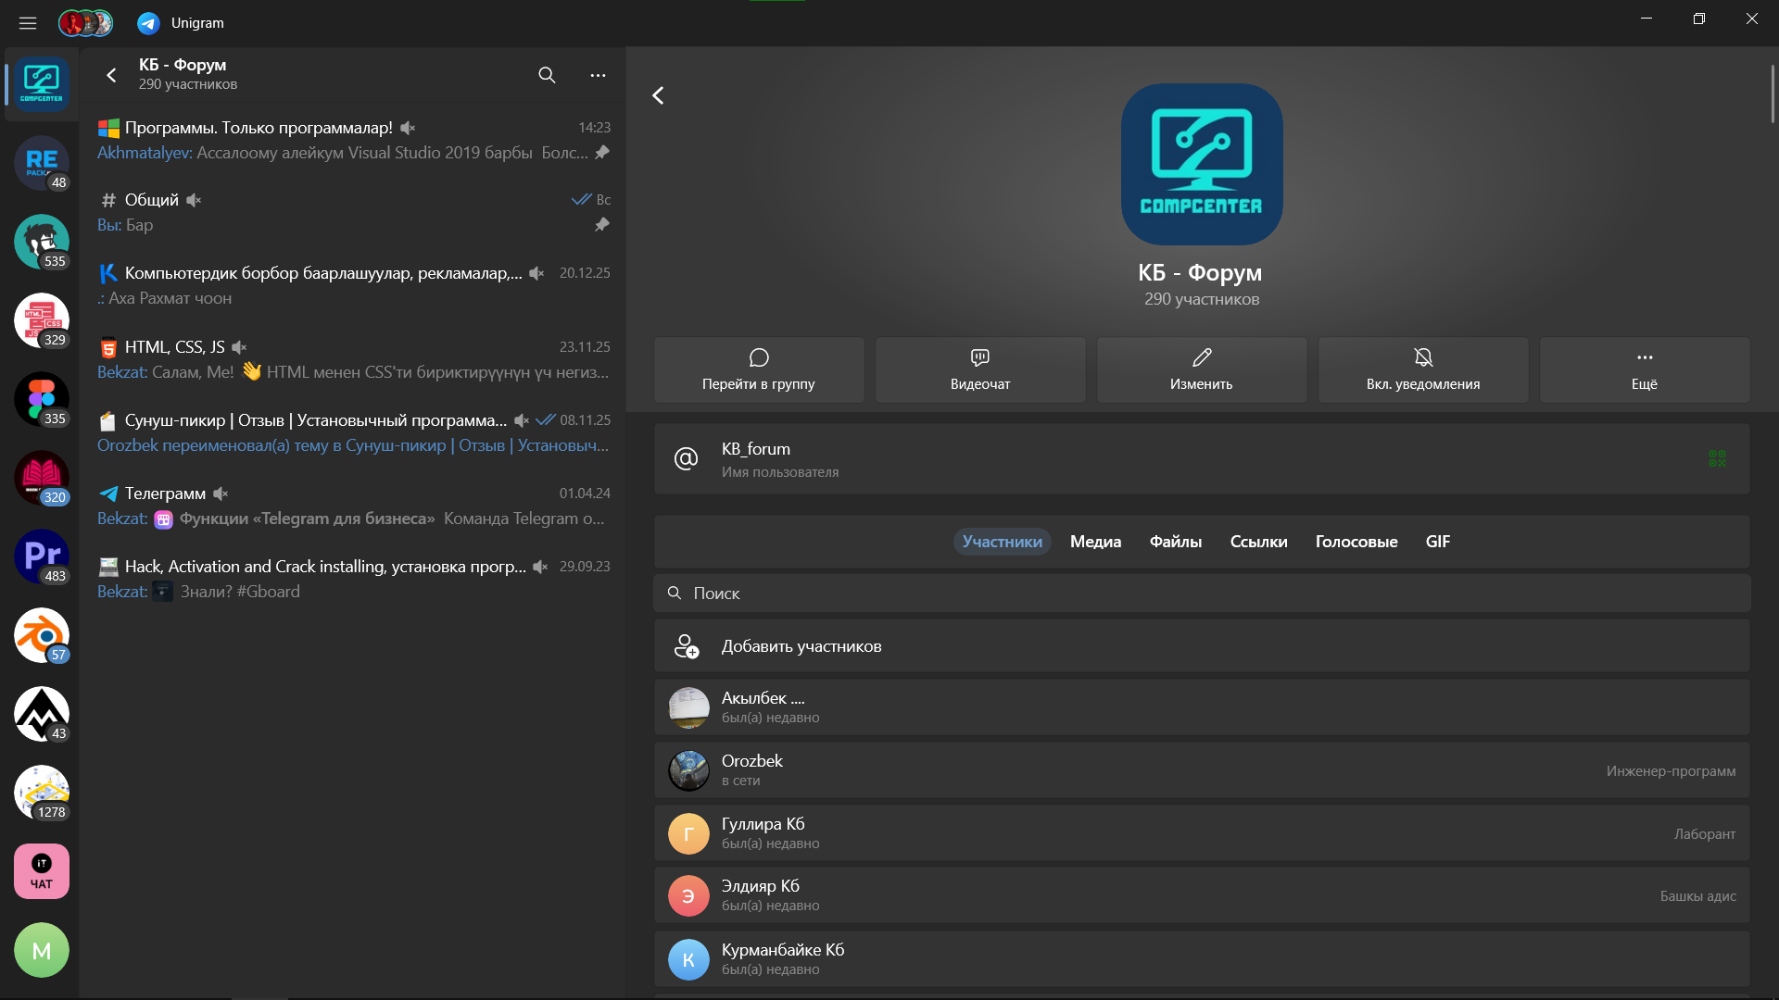The image size is (1779, 1000).
Task: Unmute the Общий topic
Action: point(193,199)
